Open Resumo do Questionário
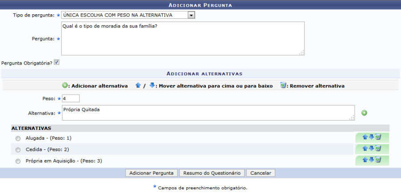The height and width of the screenshot is (193, 401). tap(212, 173)
